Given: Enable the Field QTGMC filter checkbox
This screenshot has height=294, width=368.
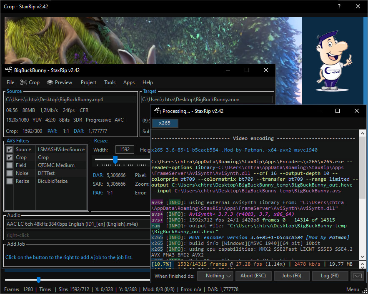Looking at the screenshot, I should coord(10,165).
